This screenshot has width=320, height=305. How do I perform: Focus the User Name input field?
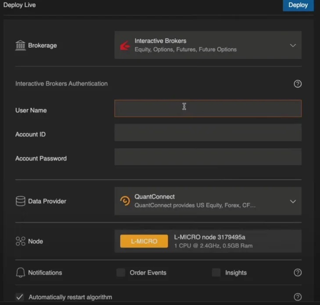click(x=208, y=108)
